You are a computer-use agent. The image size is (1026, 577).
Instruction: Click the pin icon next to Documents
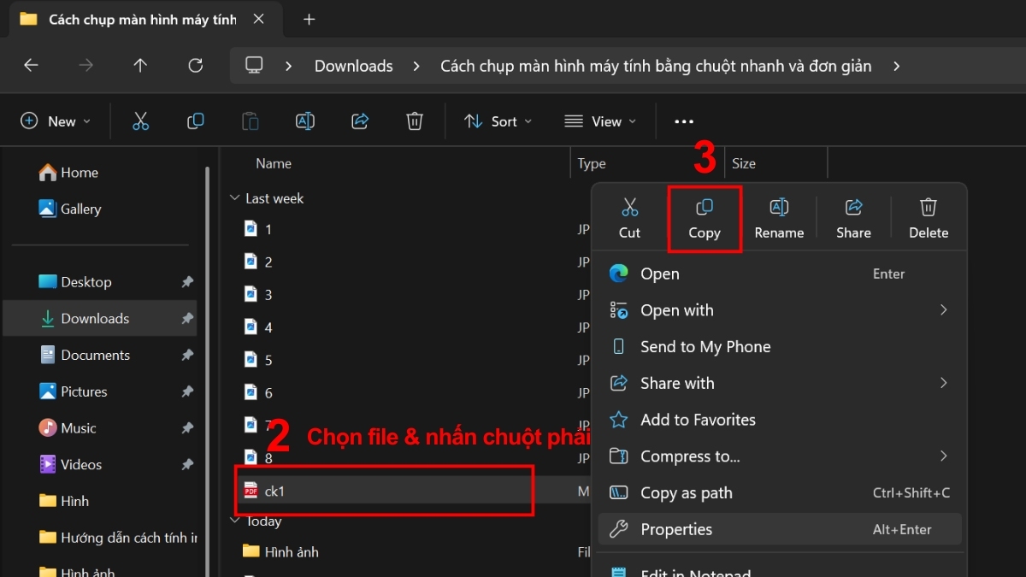pyautogui.click(x=187, y=356)
